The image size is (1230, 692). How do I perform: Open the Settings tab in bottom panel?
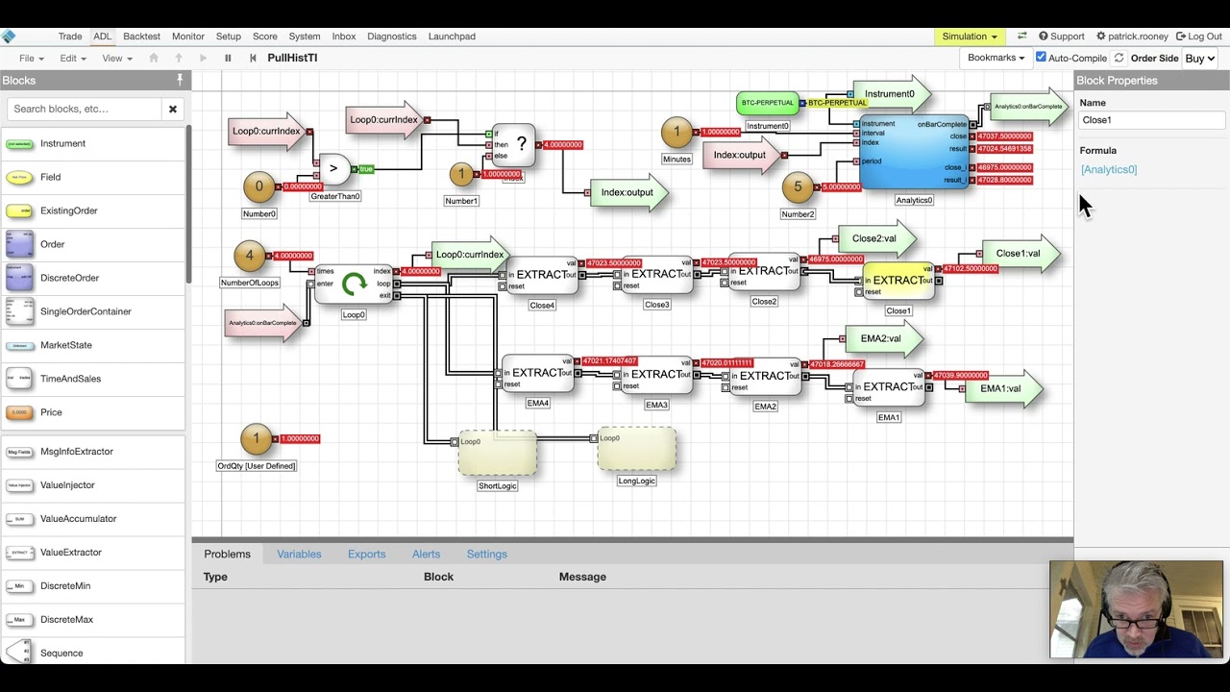tap(487, 555)
